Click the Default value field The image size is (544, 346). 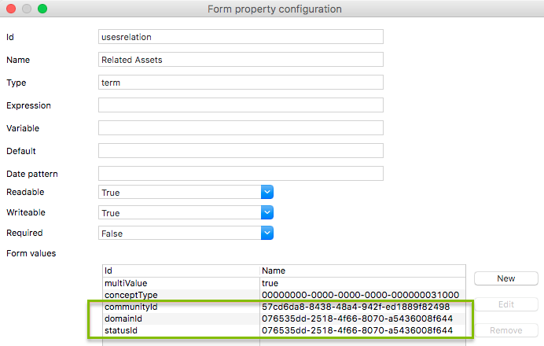click(x=240, y=151)
